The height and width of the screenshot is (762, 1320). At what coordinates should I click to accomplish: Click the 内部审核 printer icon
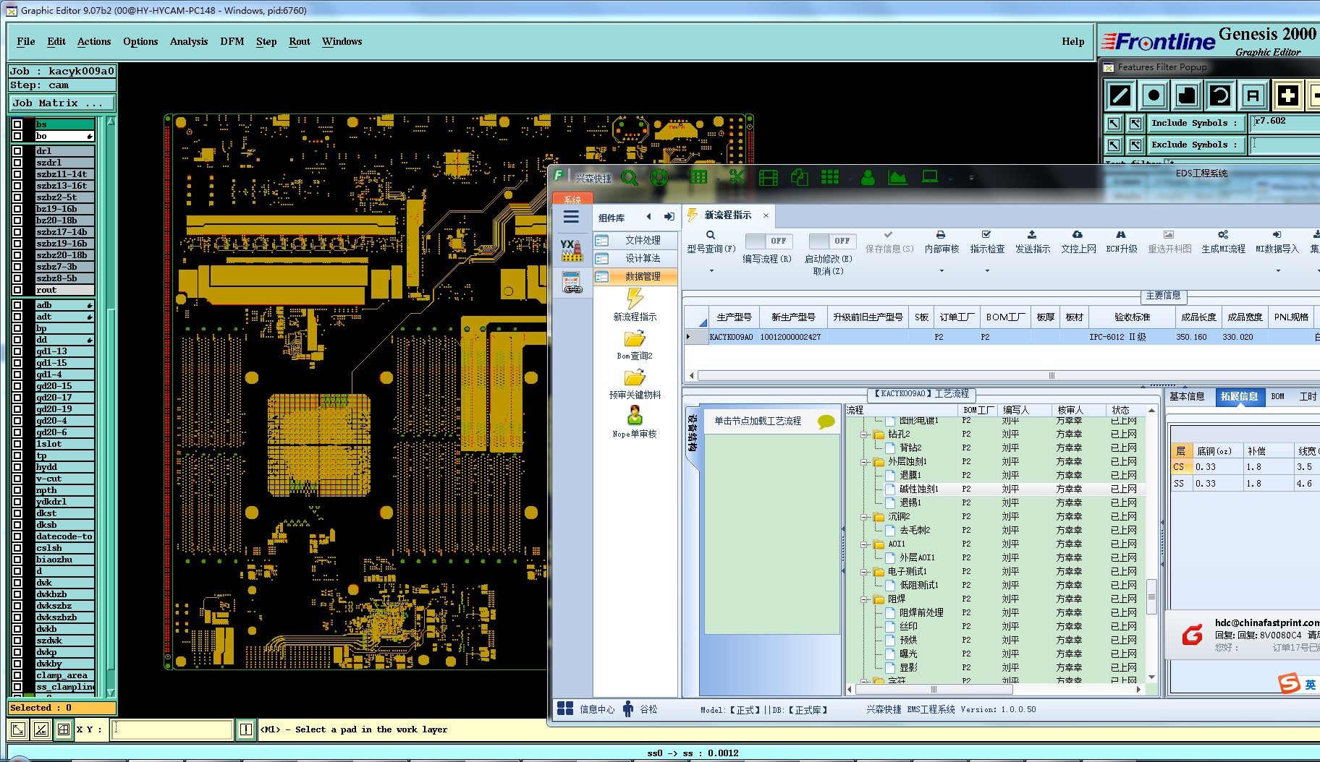(x=941, y=235)
